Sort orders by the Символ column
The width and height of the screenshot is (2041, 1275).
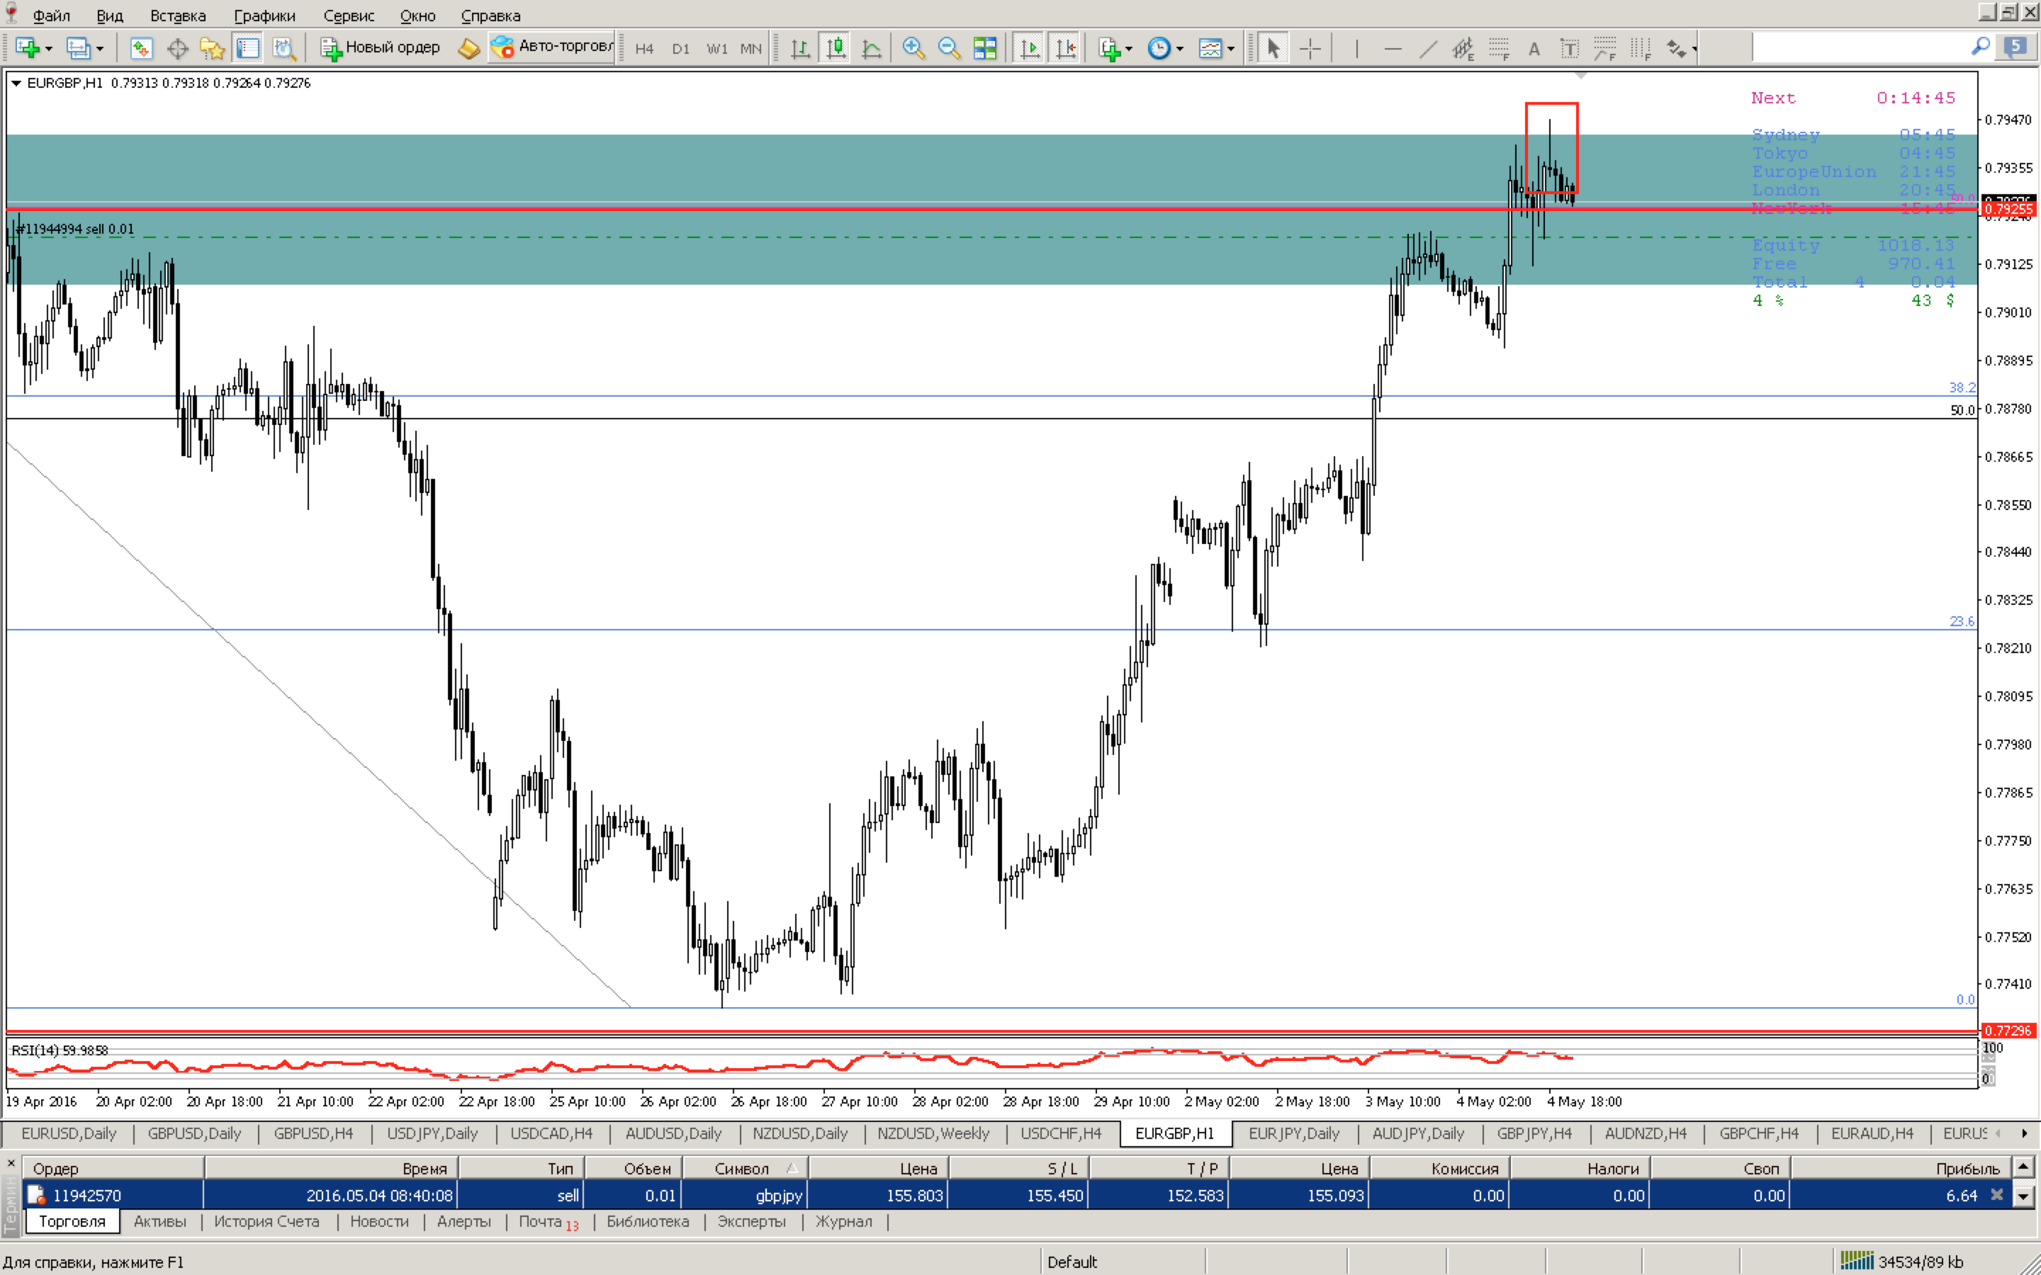[x=745, y=1168]
